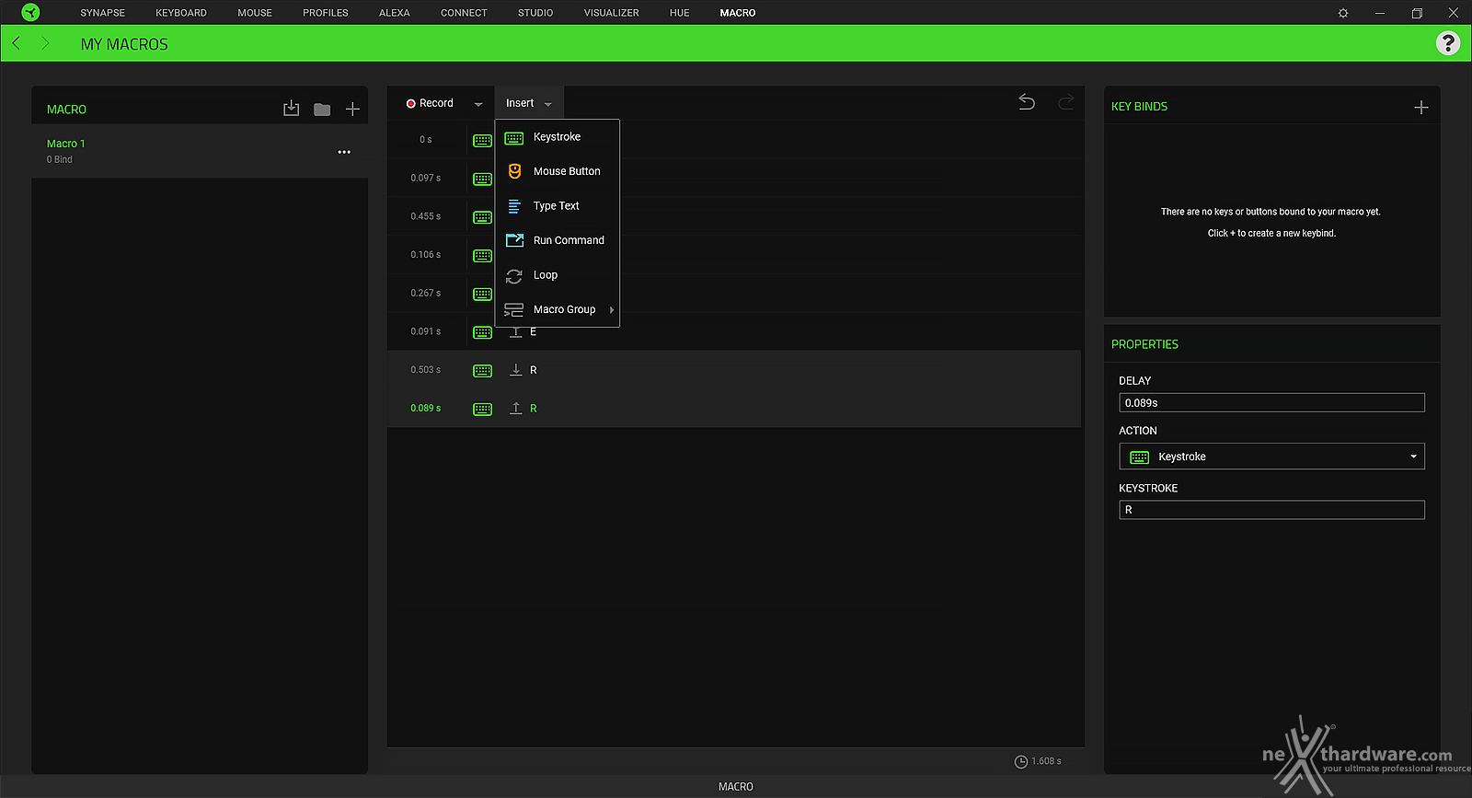
Task: Open the Hue tab
Action: (680, 13)
